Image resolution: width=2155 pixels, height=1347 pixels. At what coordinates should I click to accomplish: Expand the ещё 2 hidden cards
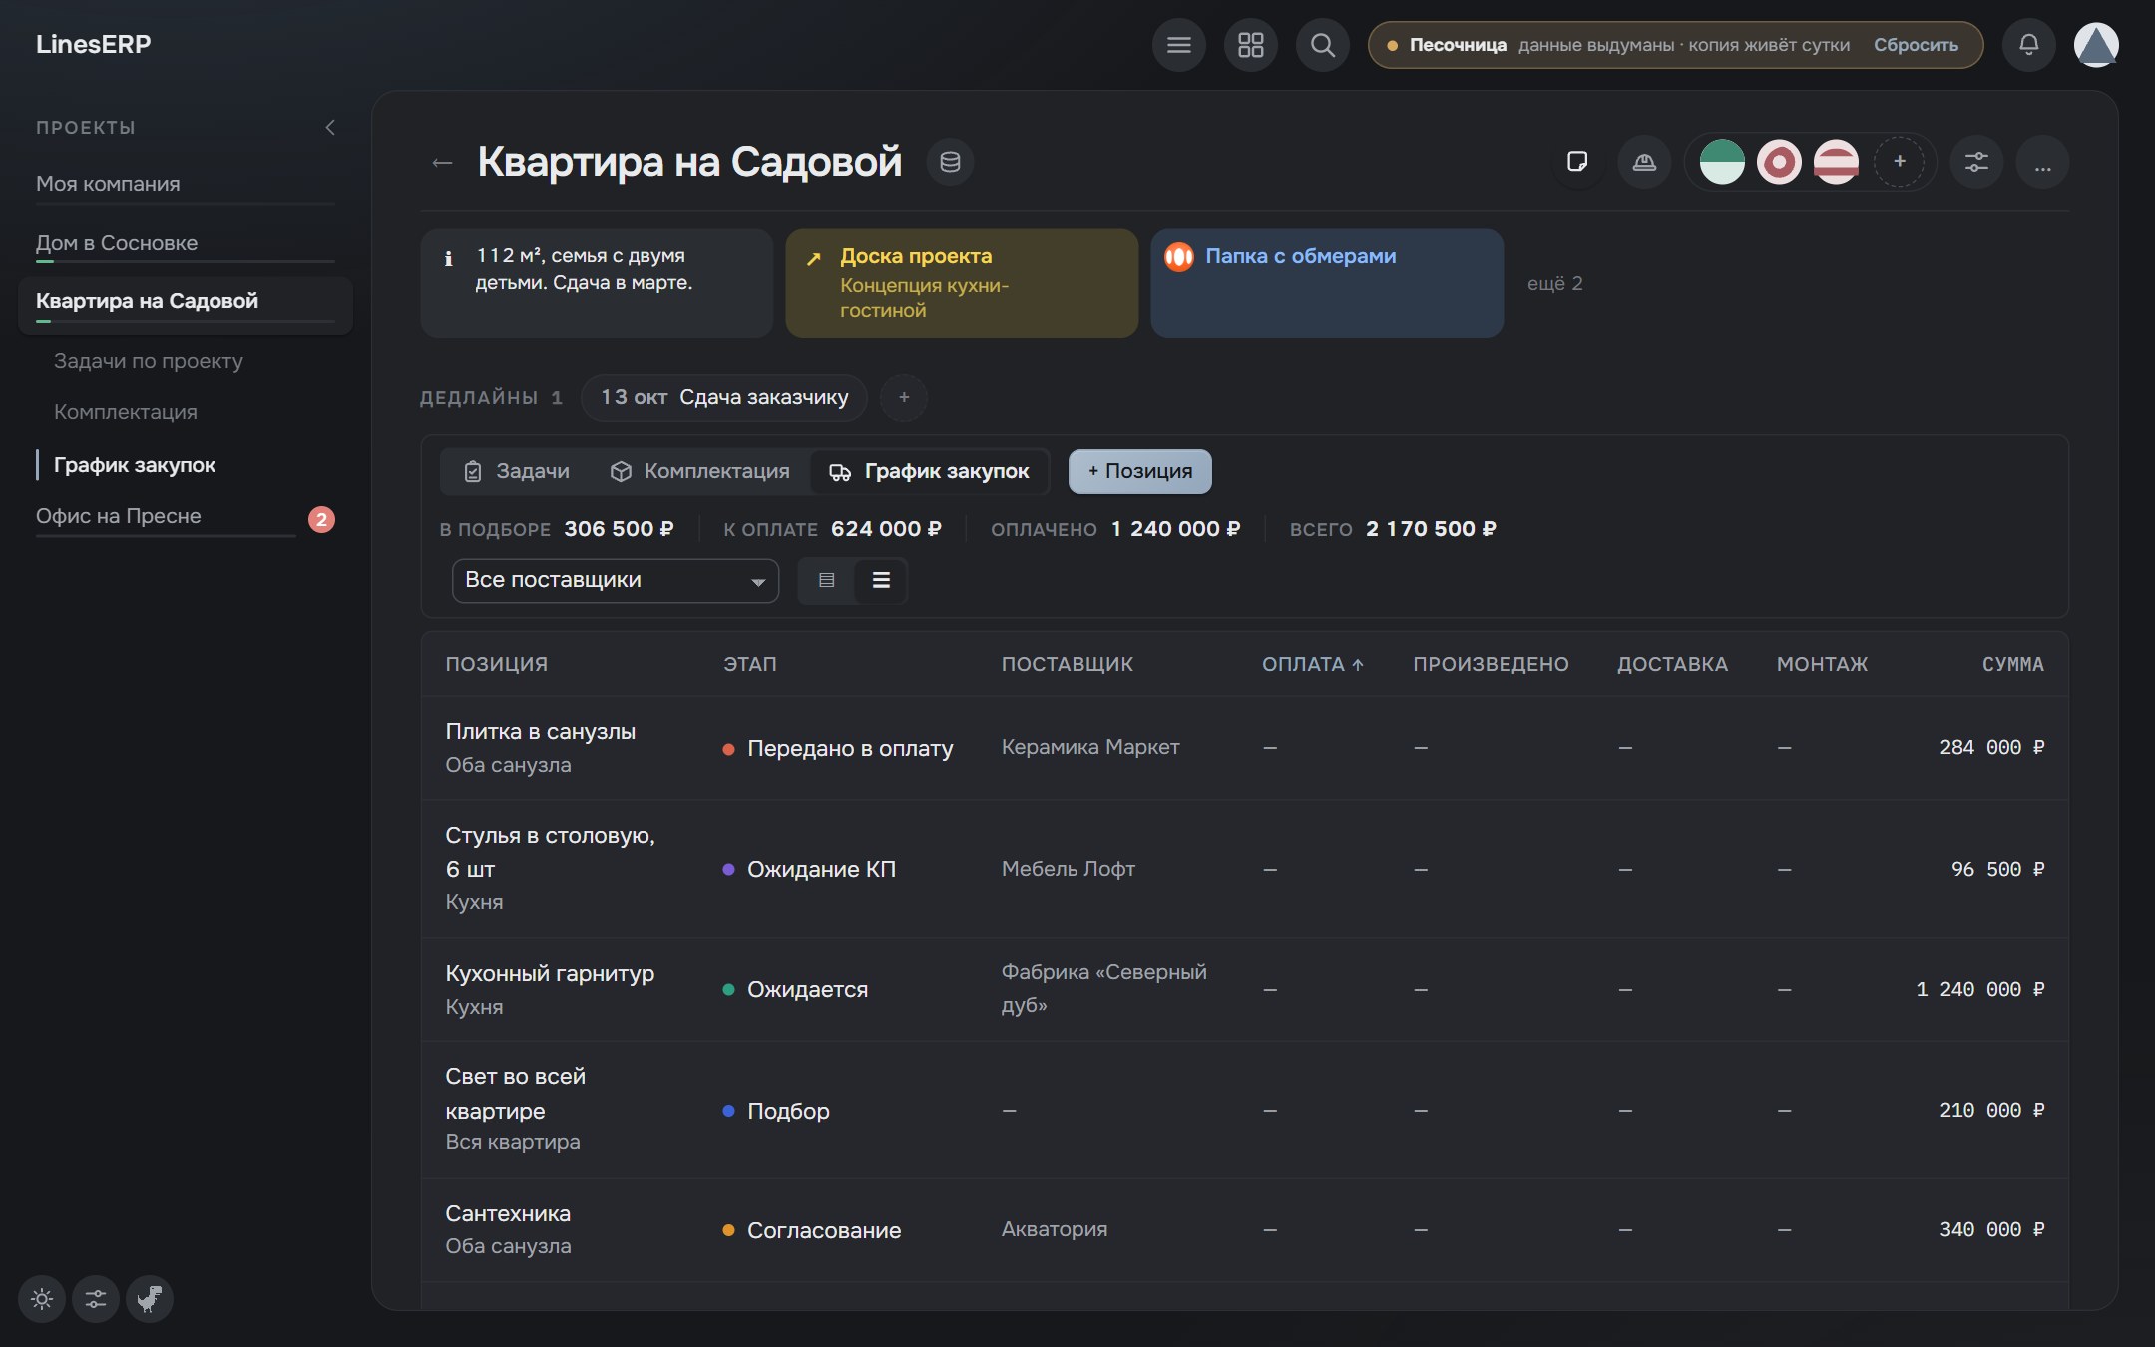point(1554,284)
